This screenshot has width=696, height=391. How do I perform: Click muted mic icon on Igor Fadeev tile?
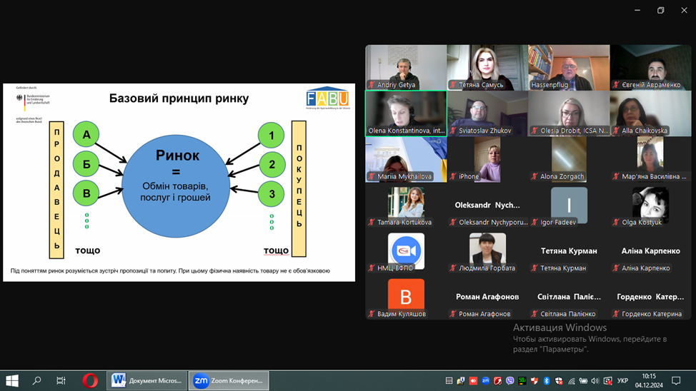(534, 223)
